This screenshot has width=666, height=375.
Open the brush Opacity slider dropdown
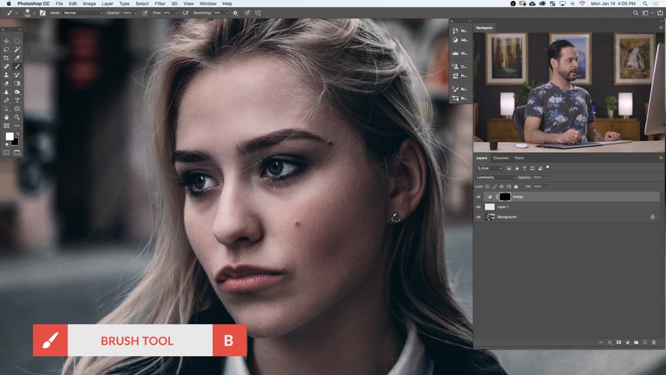(136, 13)
